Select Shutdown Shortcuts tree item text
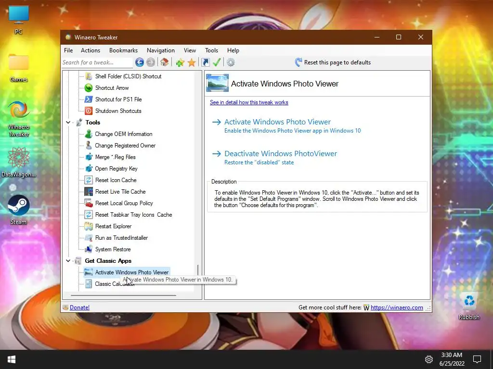Screen dimensions: 493x369 tap(118, 111)
